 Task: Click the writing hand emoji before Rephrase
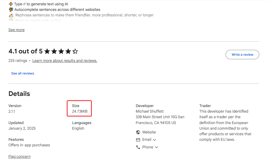11,15
